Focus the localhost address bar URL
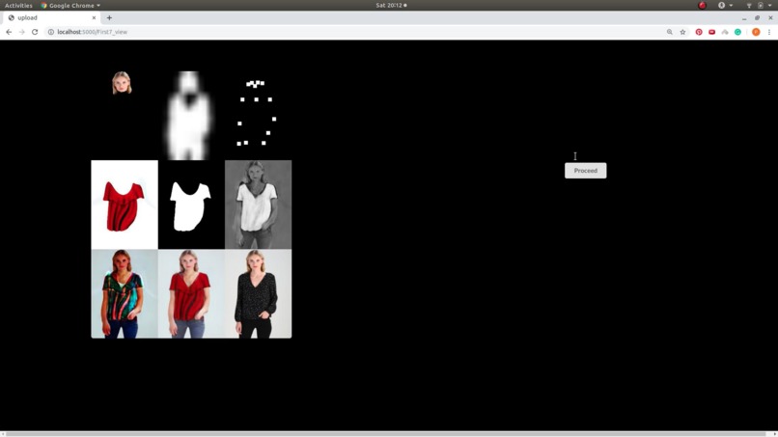Viewport: 778px width, 437px height. click(x=93, y=32)
